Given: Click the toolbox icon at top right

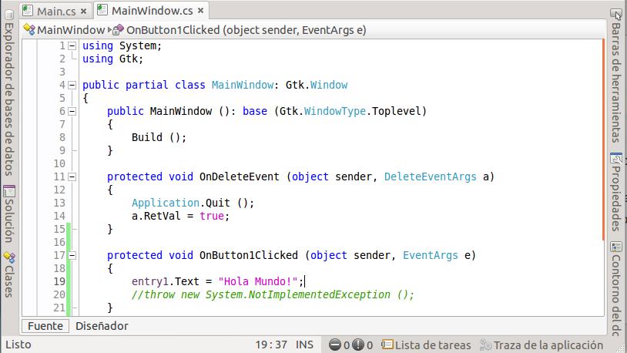Looking at the screenshot, I should [615, 15].
